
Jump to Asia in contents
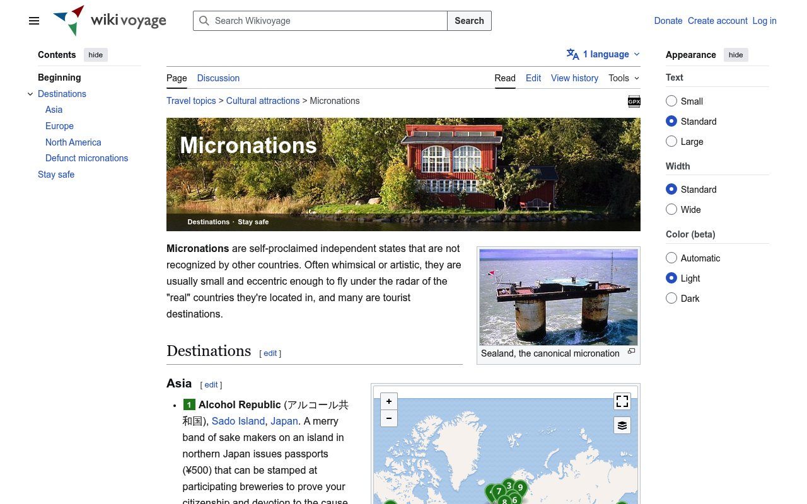click(x=54, y=110)
